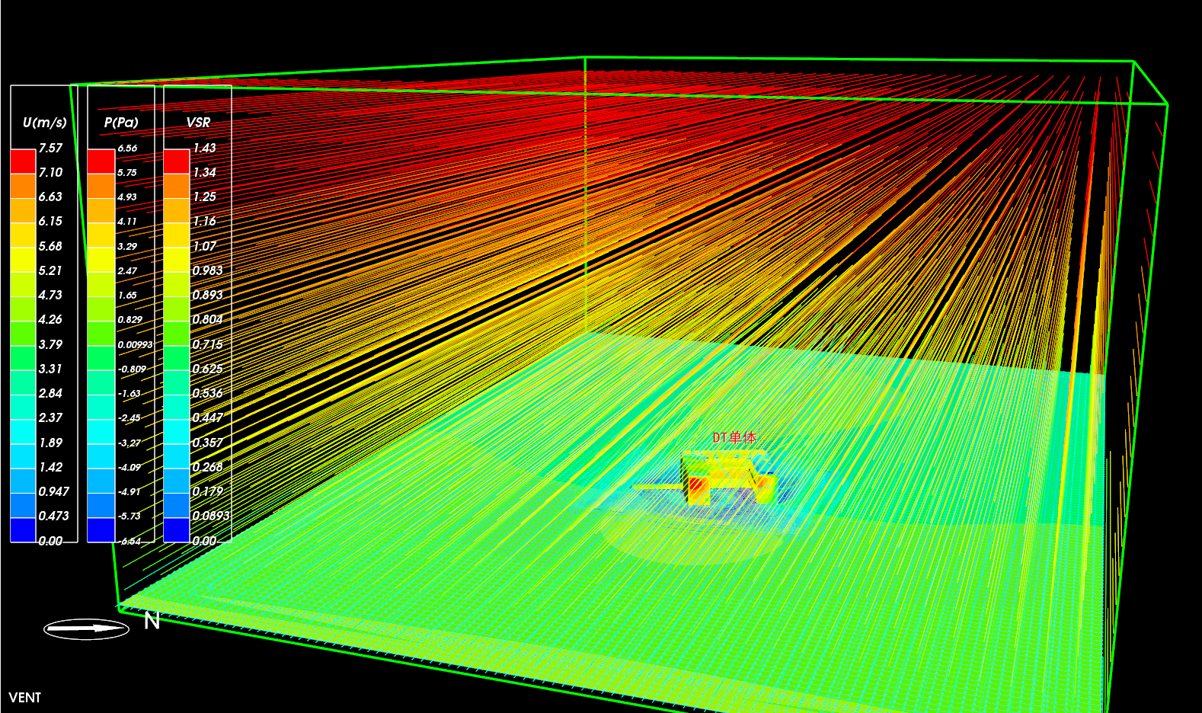Click the 7.57 maximum velocity value

click(50, 148)
